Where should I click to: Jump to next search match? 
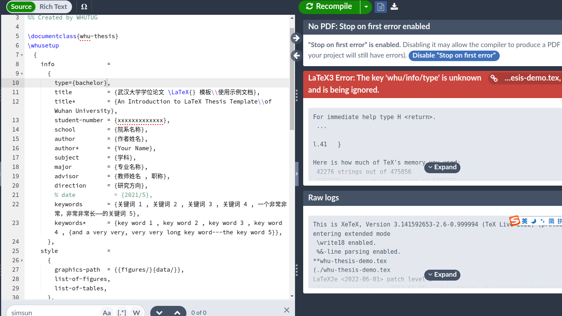click(x=159, y=312)
